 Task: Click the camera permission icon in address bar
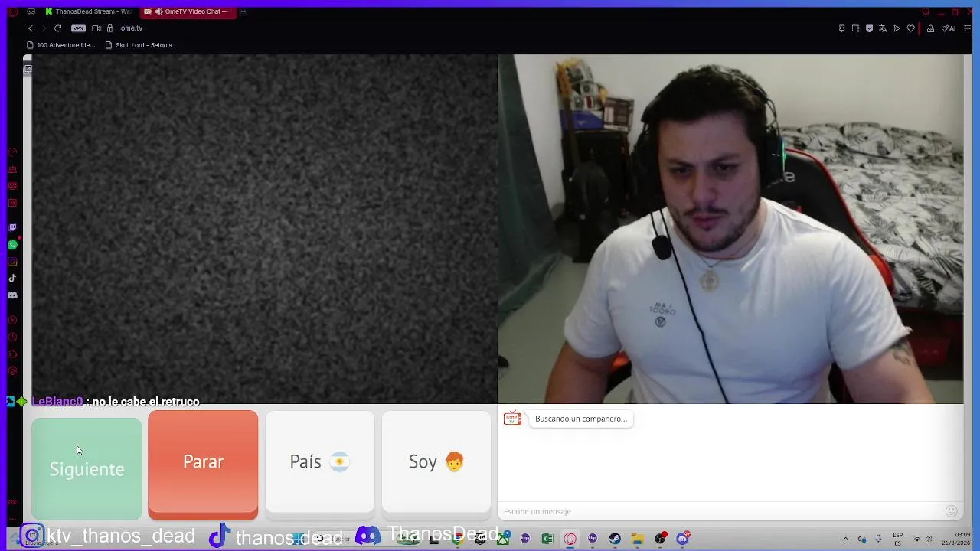(96, 28)
